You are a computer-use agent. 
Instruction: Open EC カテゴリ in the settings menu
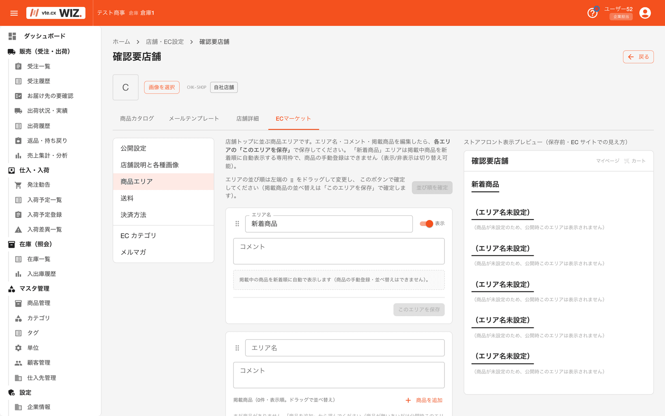click(163, 236)
